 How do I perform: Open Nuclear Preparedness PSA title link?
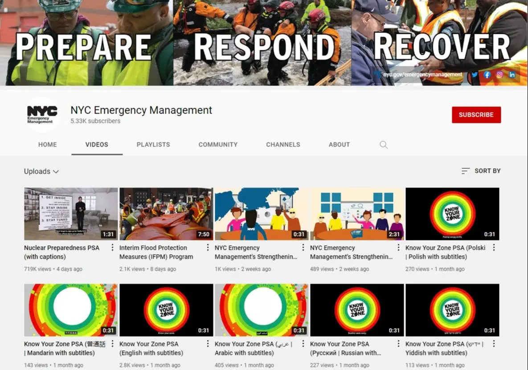pos(61,252)
